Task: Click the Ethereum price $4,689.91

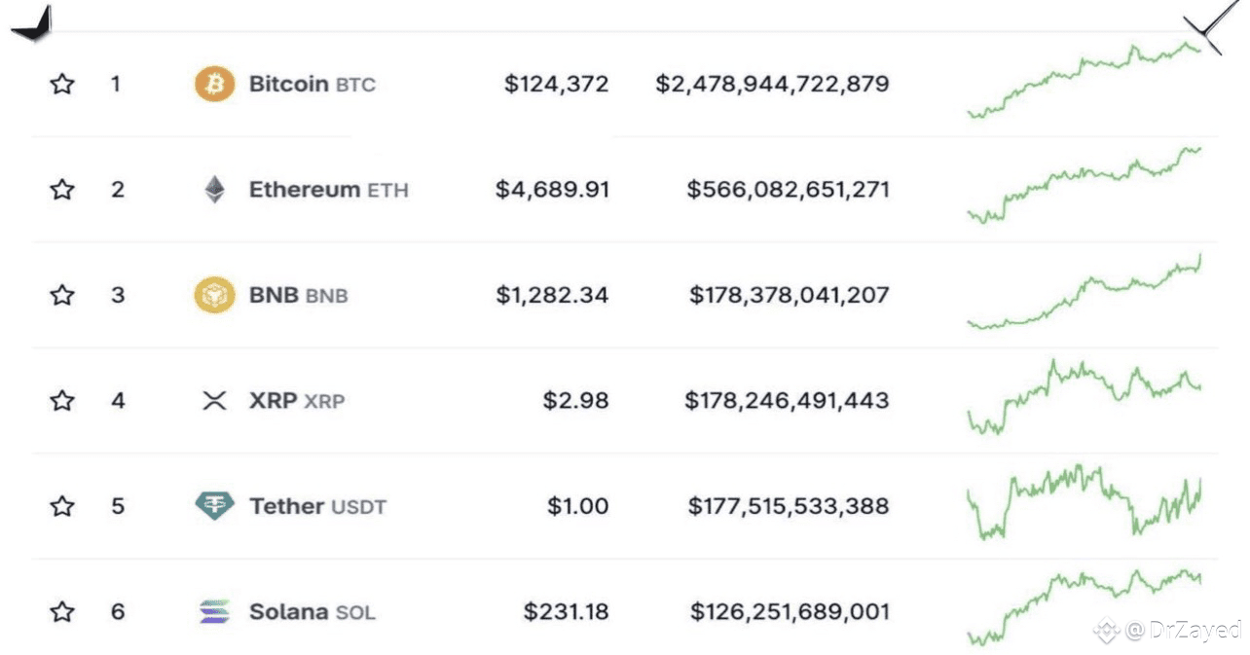Action: pyautogui.click(x=552, y=190)
